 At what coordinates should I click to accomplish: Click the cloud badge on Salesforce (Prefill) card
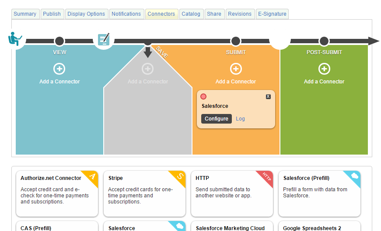pos(354,176)
